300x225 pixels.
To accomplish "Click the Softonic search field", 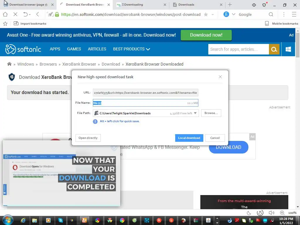I will click(x=238, y=49).
